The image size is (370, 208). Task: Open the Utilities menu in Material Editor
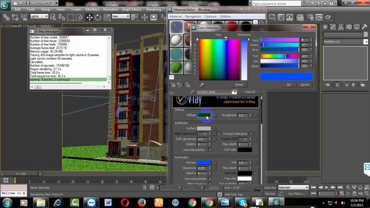click(x=225, y=17)
